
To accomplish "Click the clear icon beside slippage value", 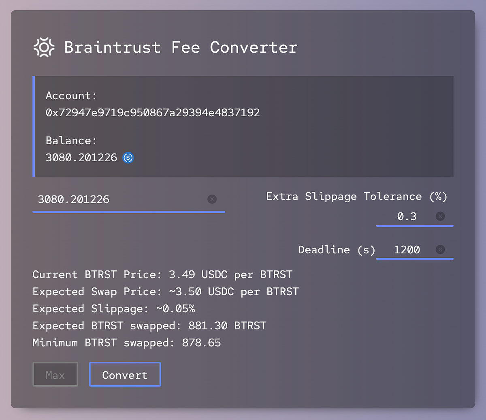I will [x=440, y=216].
